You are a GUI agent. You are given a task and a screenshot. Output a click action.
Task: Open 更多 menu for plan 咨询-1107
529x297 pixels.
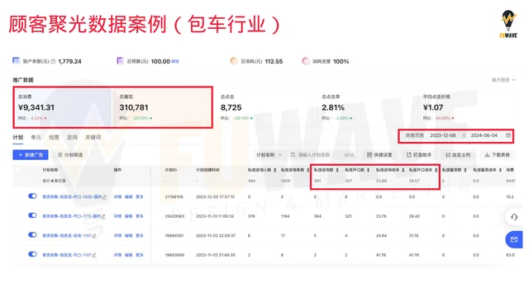tap(140, 236)
